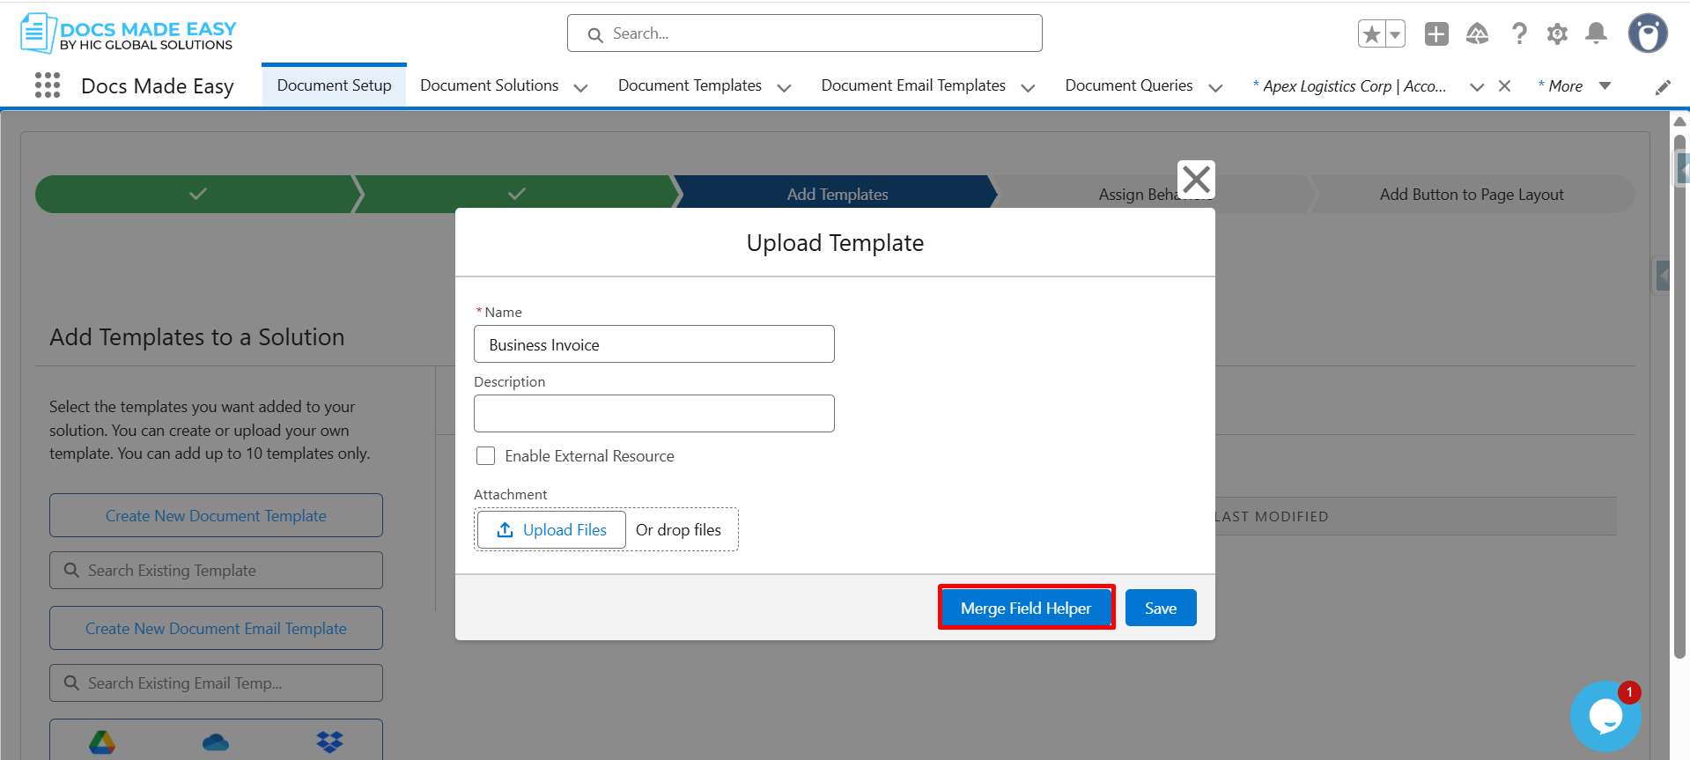Image resolution: width=1690 pixels, height=760 pixels.
Task: Click the upload arrow icon in Attachment
Action: point(505,529)
